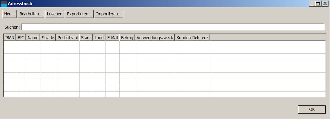Image resolution: width=330 pixels, height=119 pixels.
Task: Focus the Suchen search field
Action: pos(173,27)
